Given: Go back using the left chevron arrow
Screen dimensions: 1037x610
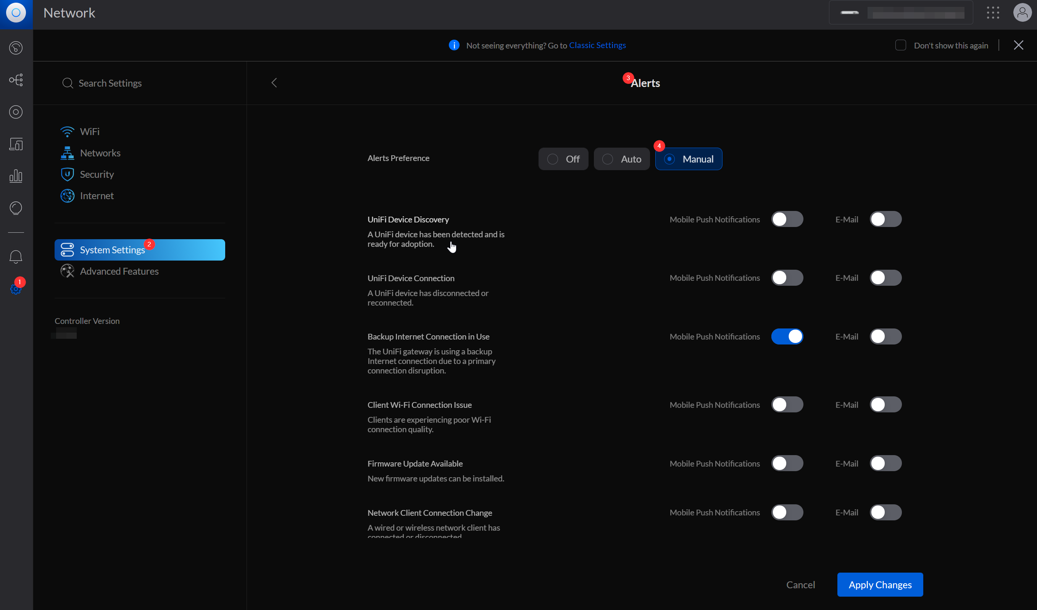Looking at the screenshot, I should pos(274,83).
